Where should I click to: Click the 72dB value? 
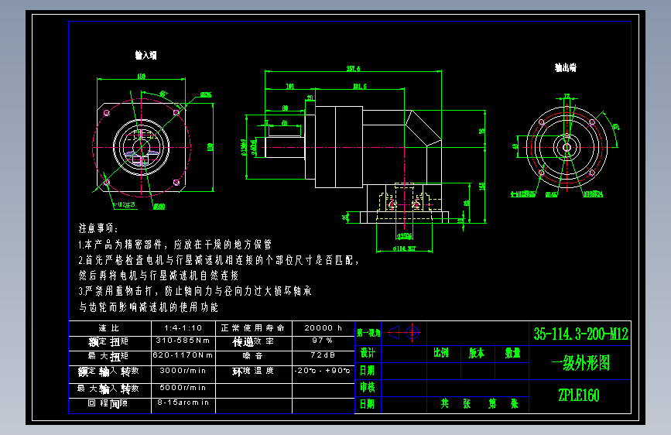(323, 355)
